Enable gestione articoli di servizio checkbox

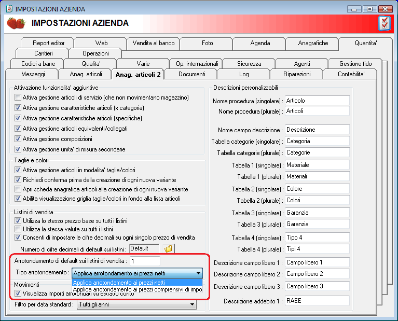click(18, 97)
